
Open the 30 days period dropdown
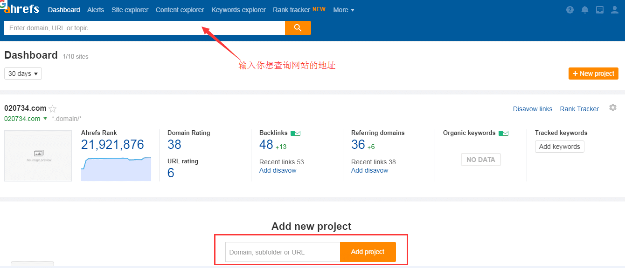click(x=23, y=73)
